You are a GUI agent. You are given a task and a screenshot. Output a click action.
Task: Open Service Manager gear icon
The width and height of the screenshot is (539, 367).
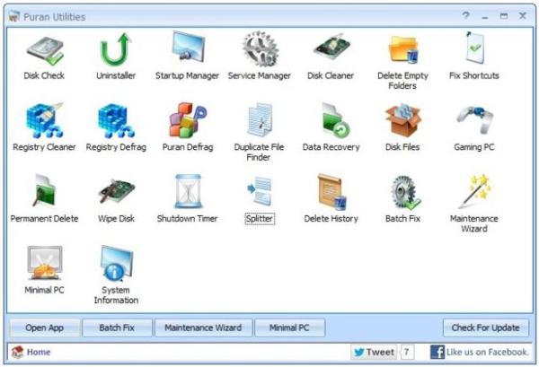(260, 48)
